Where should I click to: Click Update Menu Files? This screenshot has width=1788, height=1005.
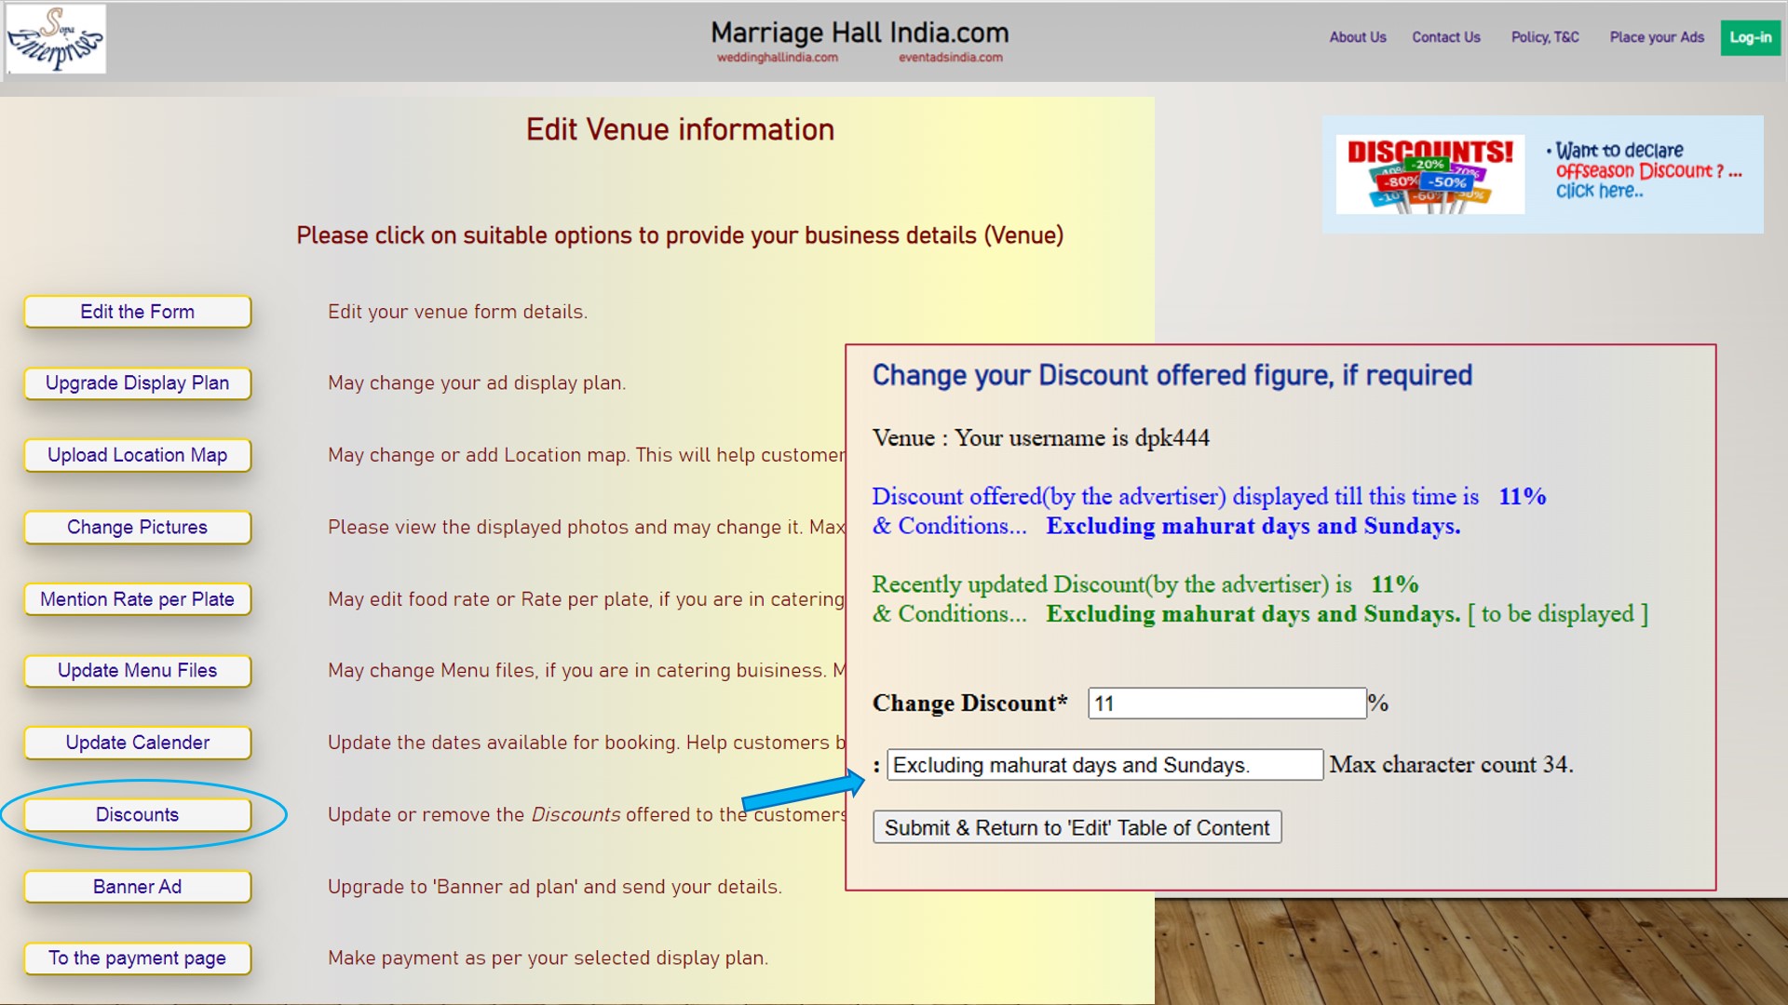[x=138, y=671]
